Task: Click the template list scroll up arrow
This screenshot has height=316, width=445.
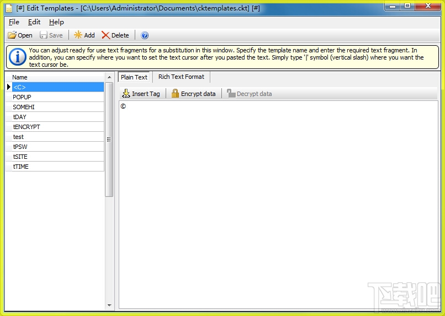Action: point(109,77)
